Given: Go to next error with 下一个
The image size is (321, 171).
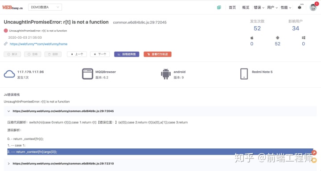Looking at the screenshot, I should pyautogui.click(x=100, y=54).
